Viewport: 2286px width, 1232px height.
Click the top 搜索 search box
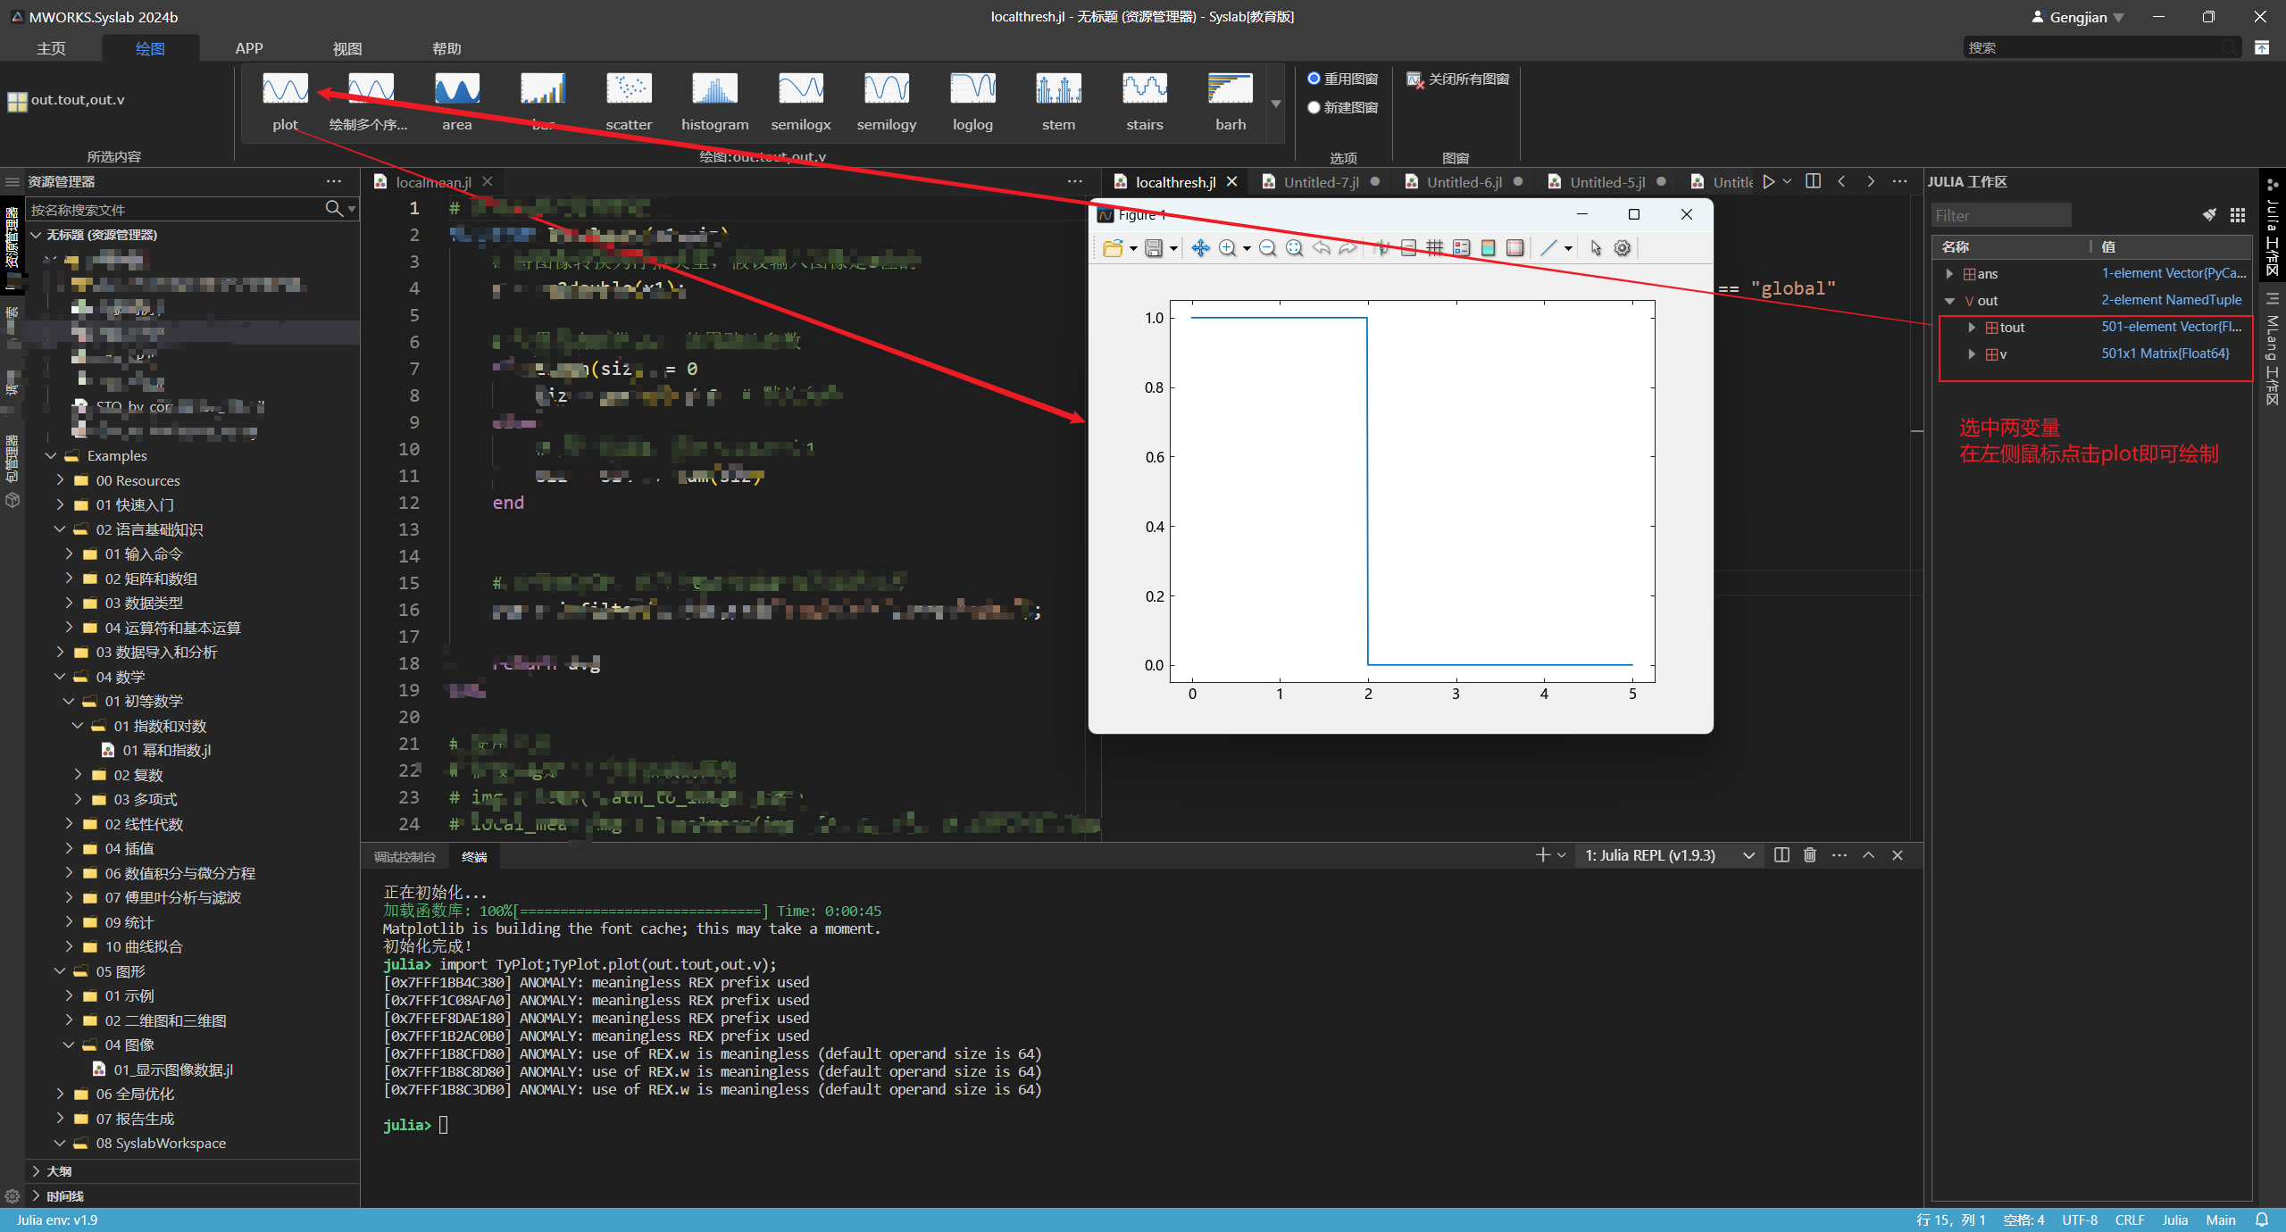[x=2102, y=47]
